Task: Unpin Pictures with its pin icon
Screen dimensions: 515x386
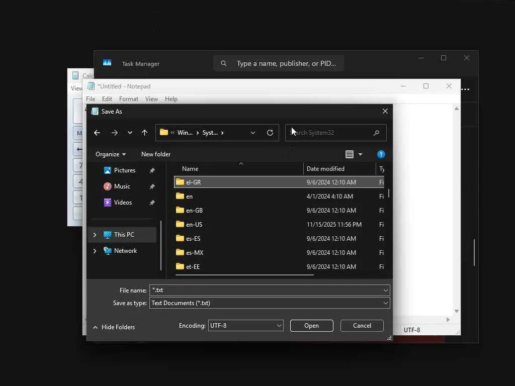Action: pyautogui.click(x=152, y=170)
